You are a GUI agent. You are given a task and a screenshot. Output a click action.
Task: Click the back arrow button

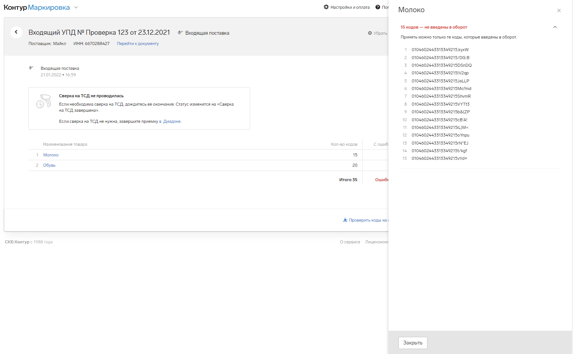tap(16, 32)
